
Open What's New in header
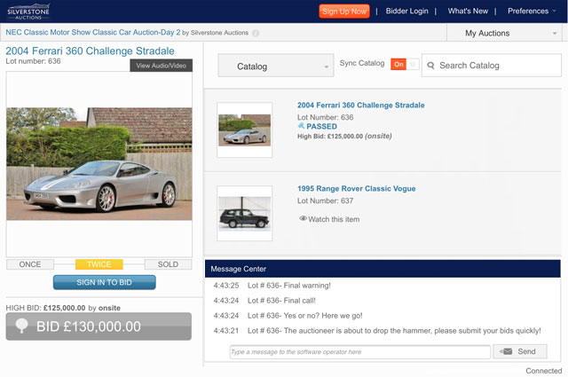(468, 12)
